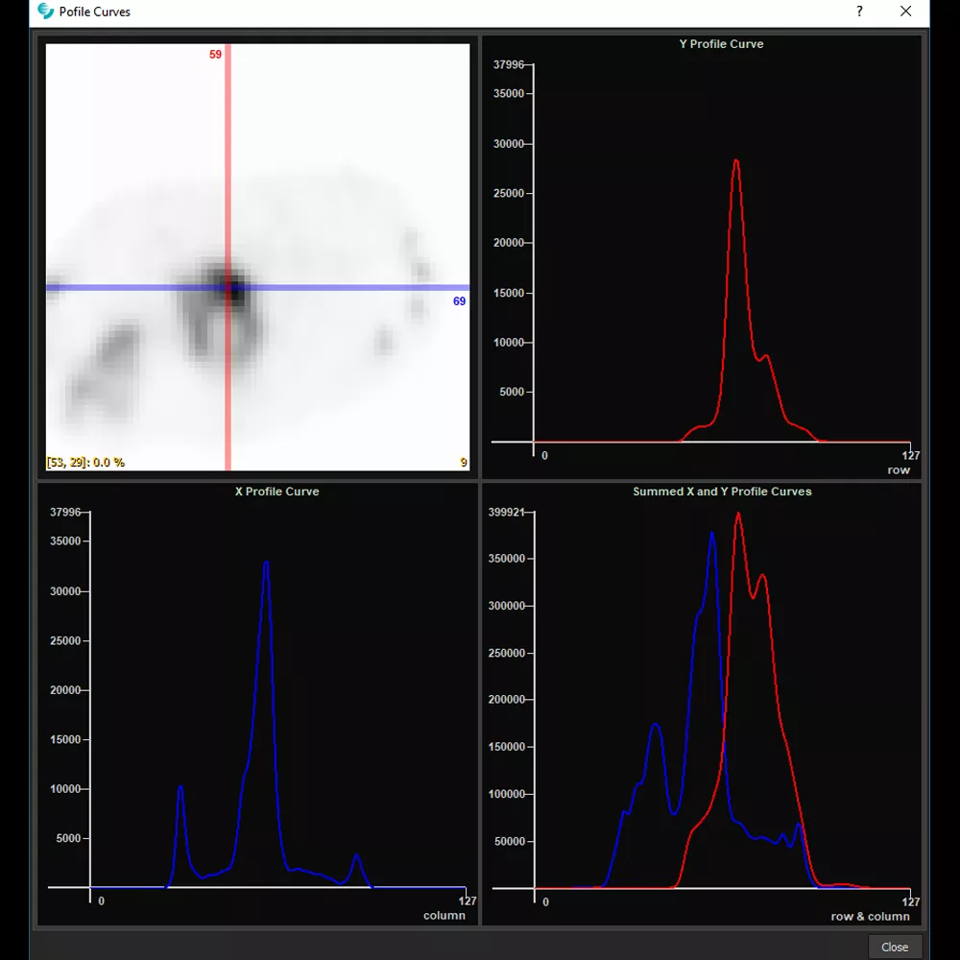This screenshot has height=960, width=960.
Task: Click the 37996 maximum value in X Profile chart
Action: click(65, 512)
